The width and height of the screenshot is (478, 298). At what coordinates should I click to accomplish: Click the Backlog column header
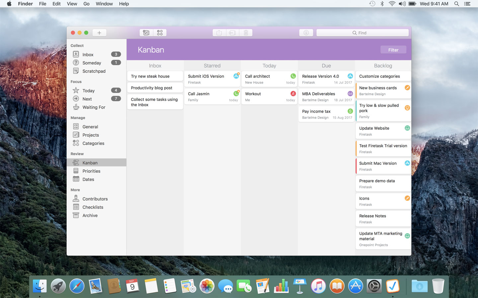pyautogui.click(x=383, y=66)
